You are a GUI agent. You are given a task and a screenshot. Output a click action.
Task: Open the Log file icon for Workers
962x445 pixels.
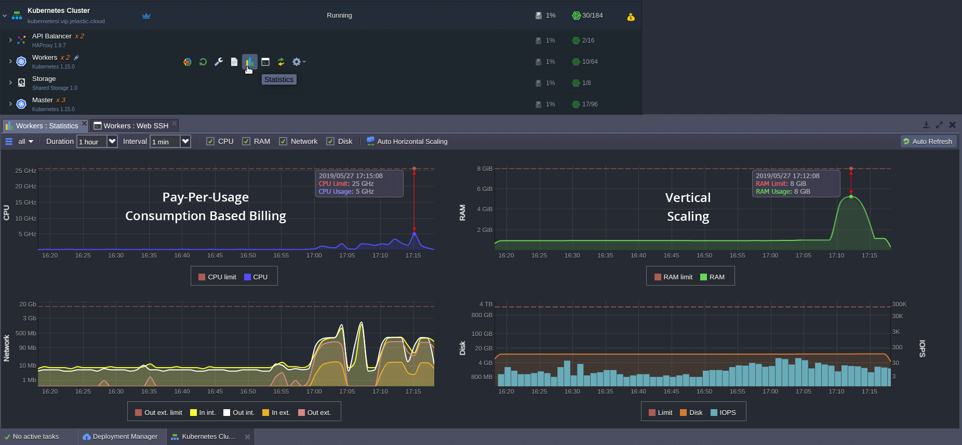pyautogui.click(x=234, y=62)
